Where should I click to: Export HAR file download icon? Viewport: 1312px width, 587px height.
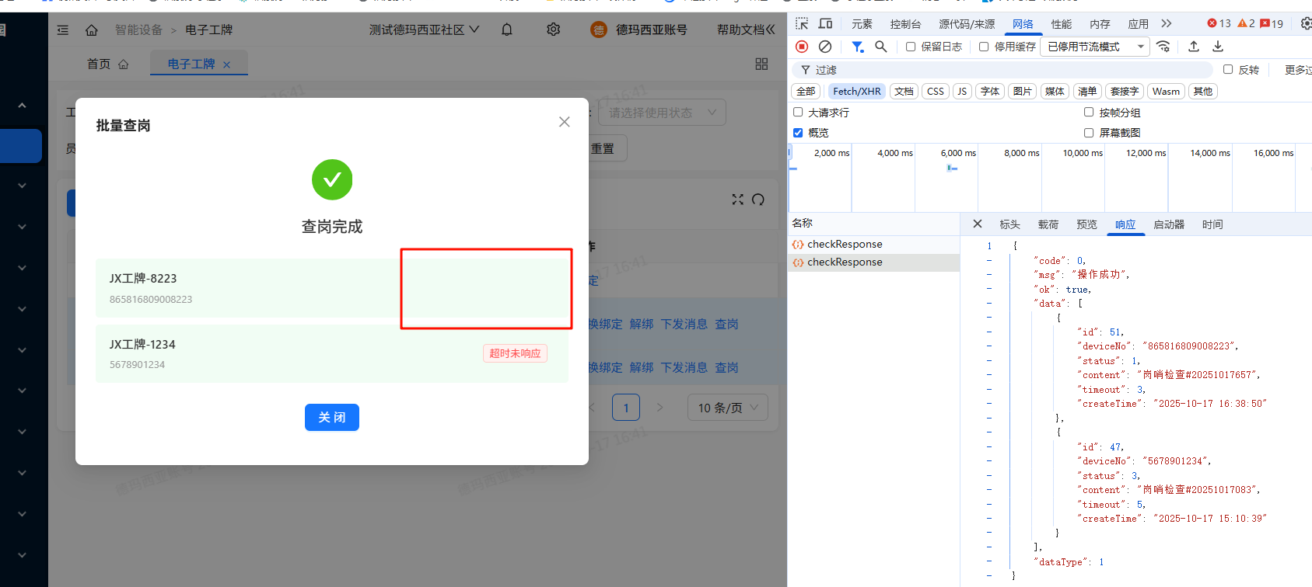pyautogui.click(x=1218, y=47)
